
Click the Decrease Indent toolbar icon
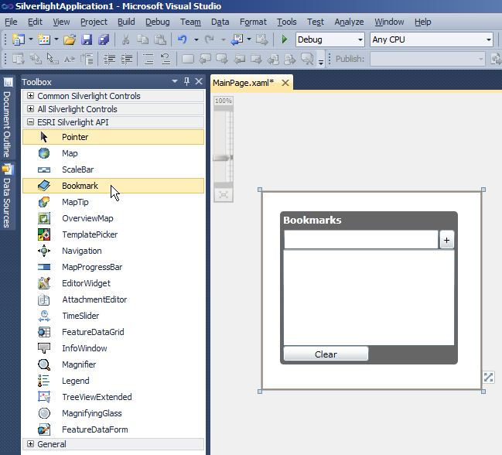pyautogui.click(x=109, y=59)
